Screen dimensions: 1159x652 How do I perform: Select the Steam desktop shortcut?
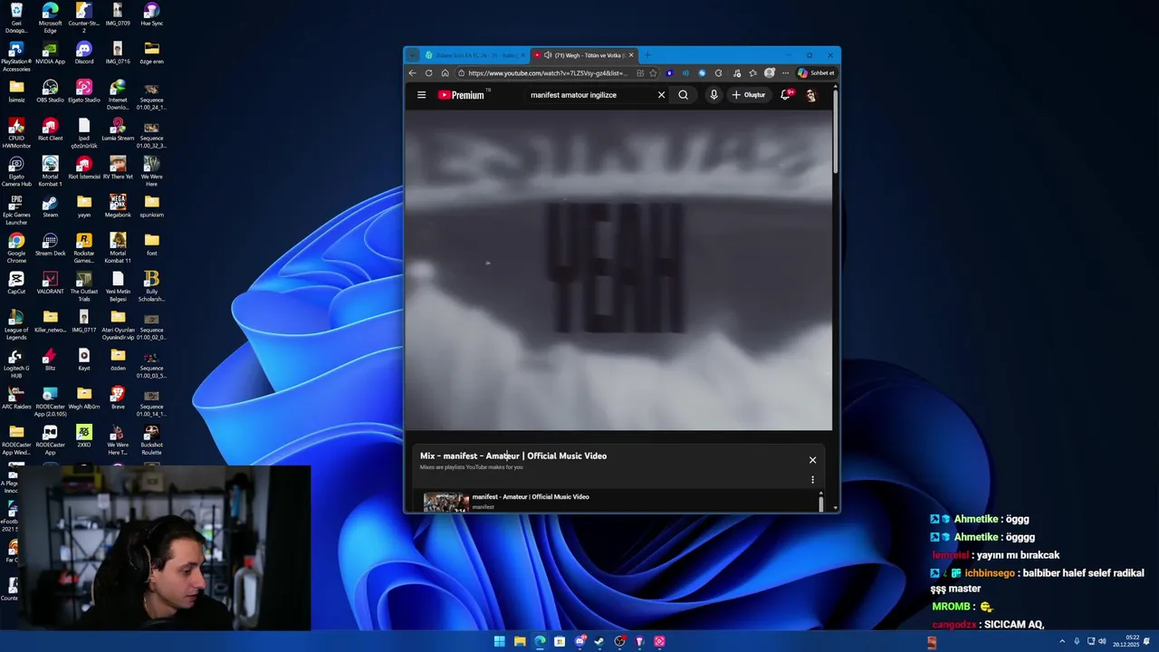click(50, 206)
